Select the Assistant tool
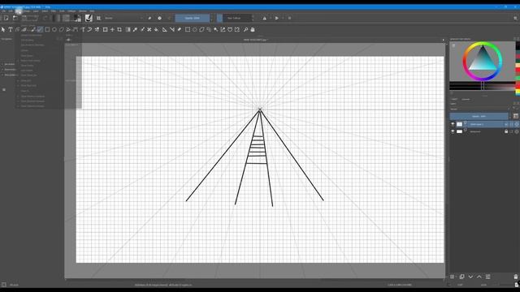This screenshot has height=292, width=520. click(164, 29)
